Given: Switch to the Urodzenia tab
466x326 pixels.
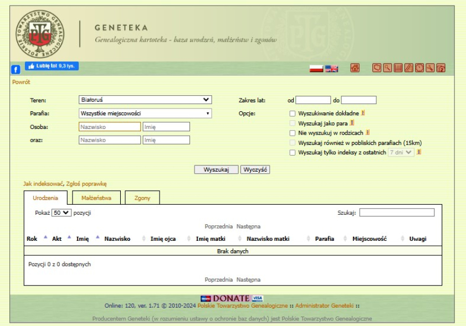Looking at the screenshot, I should pyautogui.click(x=45, y=198).
